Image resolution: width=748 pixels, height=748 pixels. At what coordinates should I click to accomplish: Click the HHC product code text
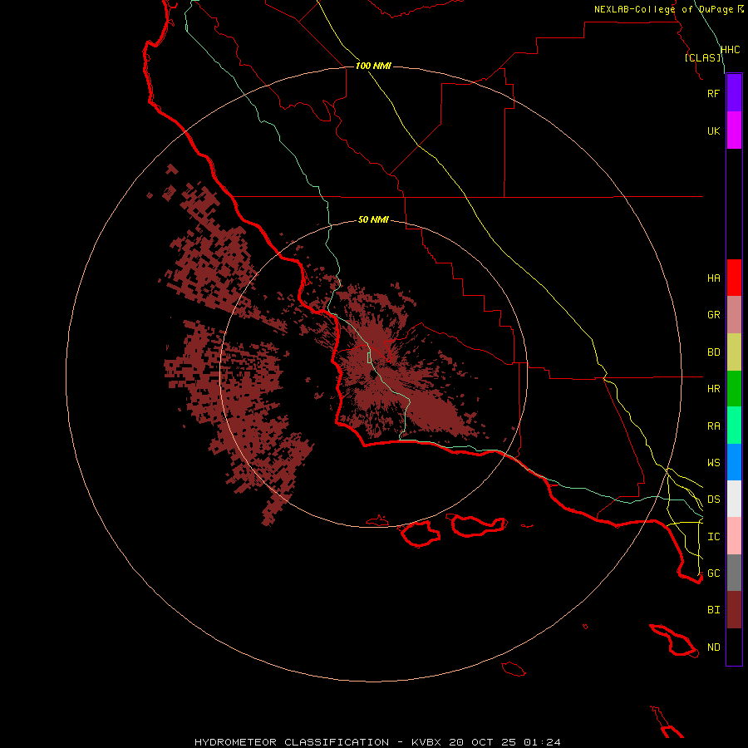[x=730, y=50]
